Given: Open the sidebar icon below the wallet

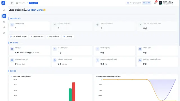Looking at the screenshot, I should [4, 27].
